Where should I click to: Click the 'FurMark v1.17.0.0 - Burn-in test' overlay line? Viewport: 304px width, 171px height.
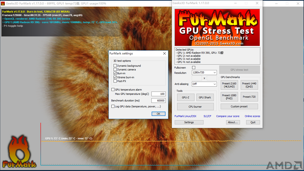(36, 12)
